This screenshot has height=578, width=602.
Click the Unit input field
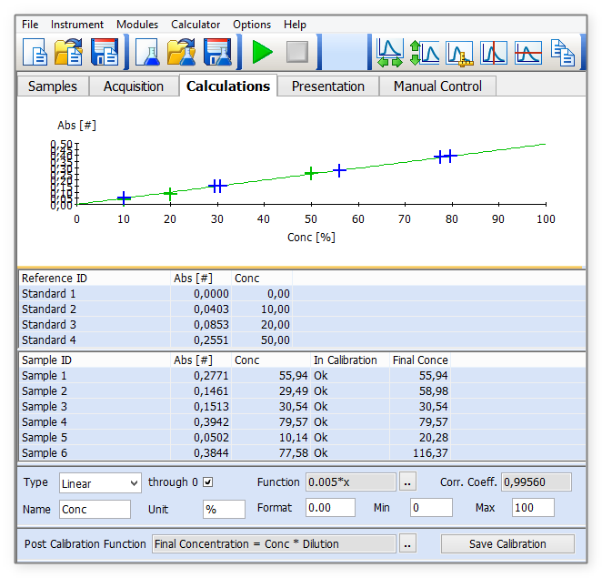[x=225, y=509]
